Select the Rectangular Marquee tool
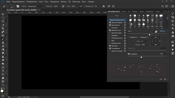The image size is (175, 98). coord(3,18)
